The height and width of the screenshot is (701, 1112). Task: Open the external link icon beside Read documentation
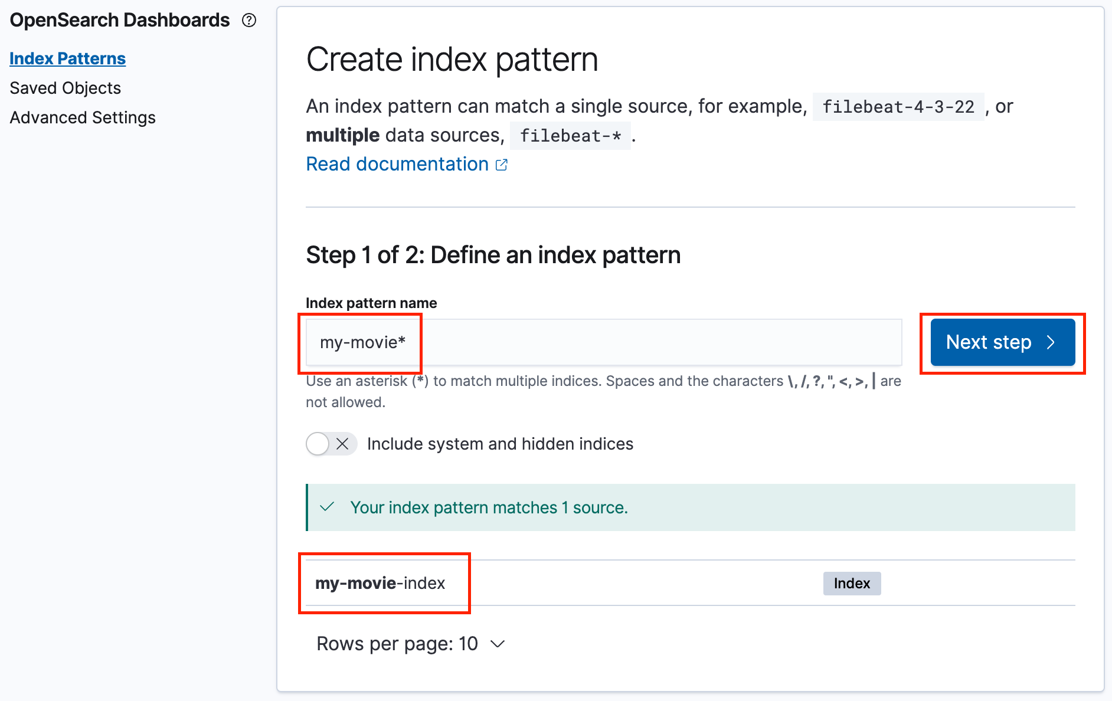(501, 165)
